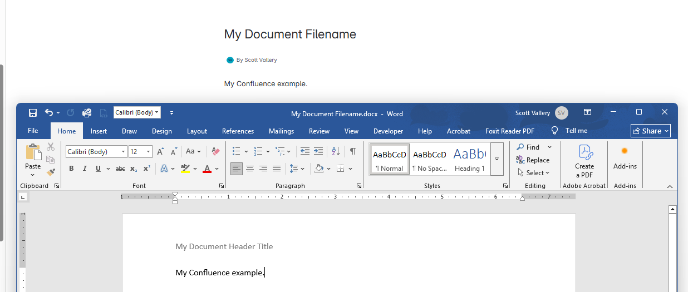Toggle Superscript formatting
Viewport: 688px width, 292px height.
click(x=147, y=169)
